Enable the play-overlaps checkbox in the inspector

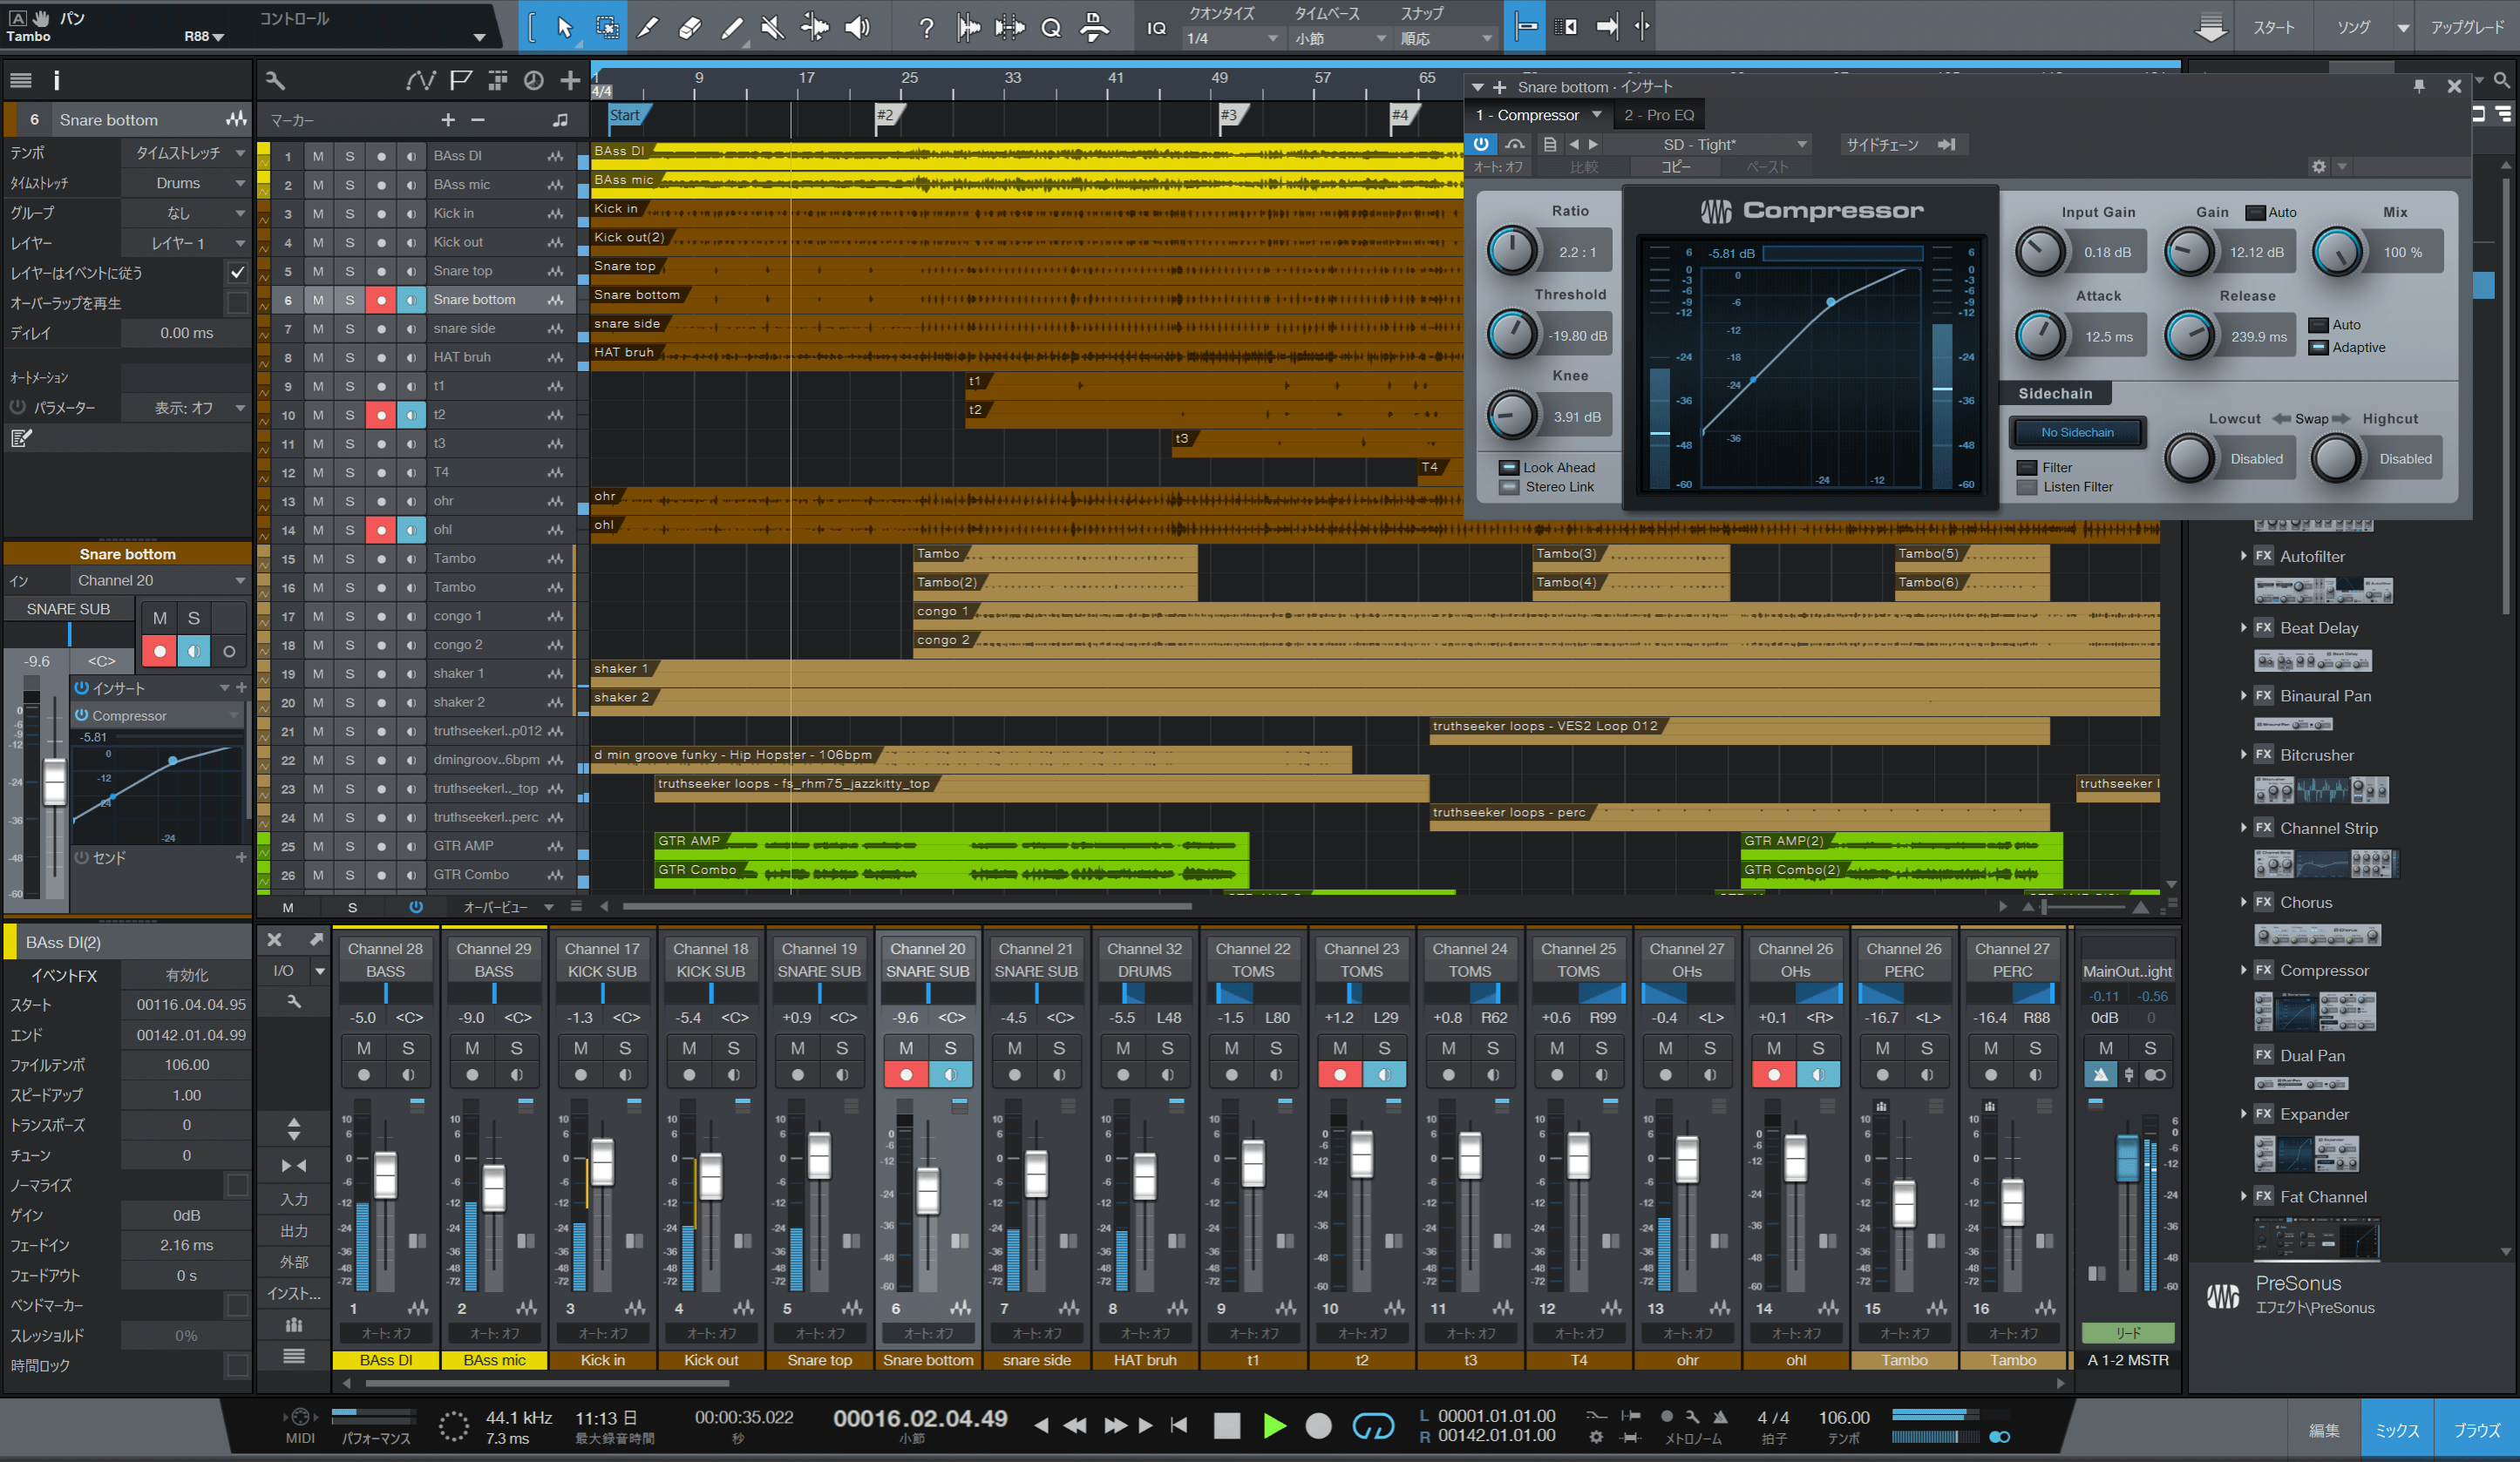click(x=237, y=301)
